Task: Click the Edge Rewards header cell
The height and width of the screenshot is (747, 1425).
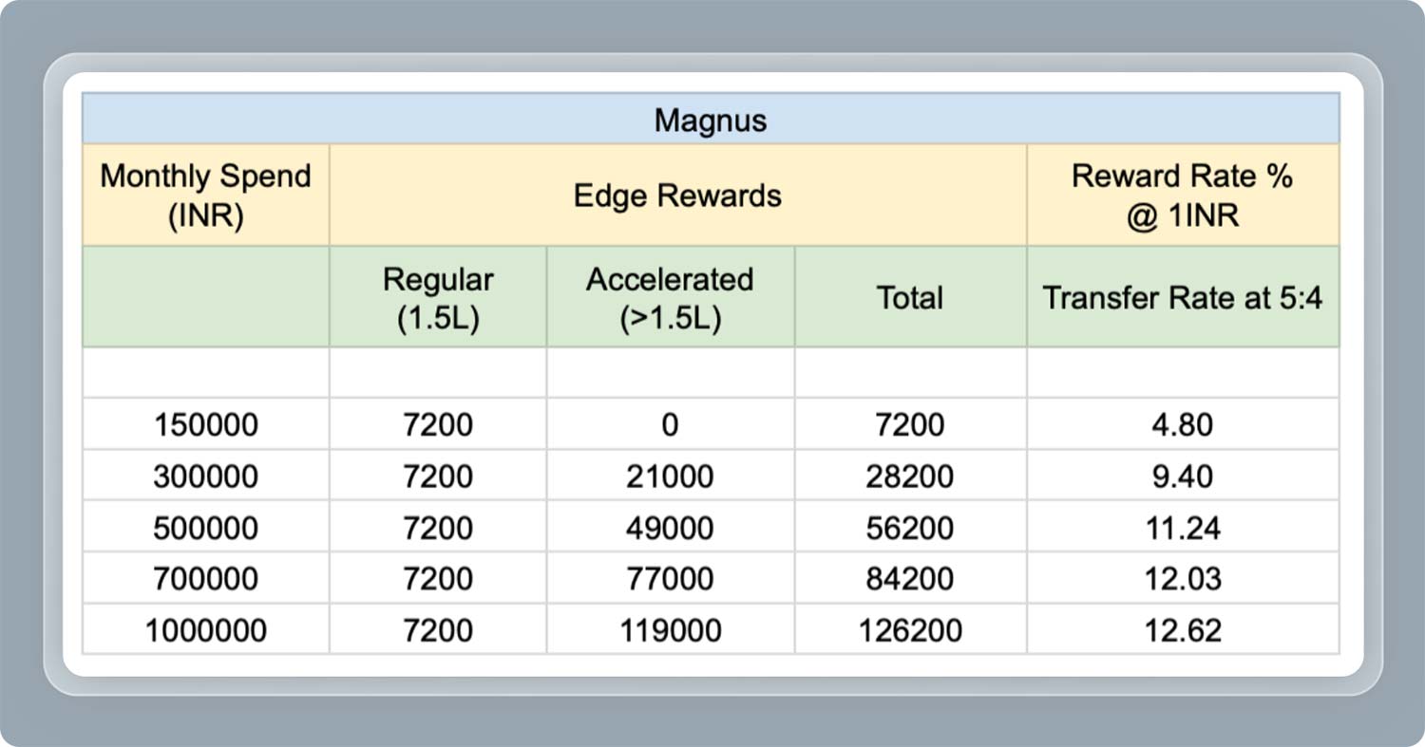Action: [x=677, y=196]
